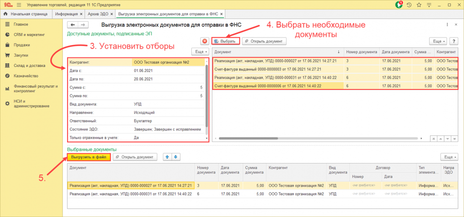Move selected document down with blue arrow
This screenshot has width=464, height=217.
point(176,157)
